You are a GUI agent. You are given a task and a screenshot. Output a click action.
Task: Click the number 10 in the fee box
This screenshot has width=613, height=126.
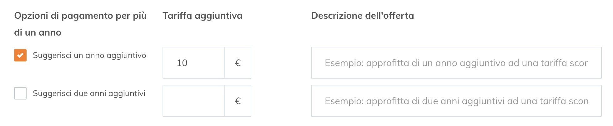182,63
